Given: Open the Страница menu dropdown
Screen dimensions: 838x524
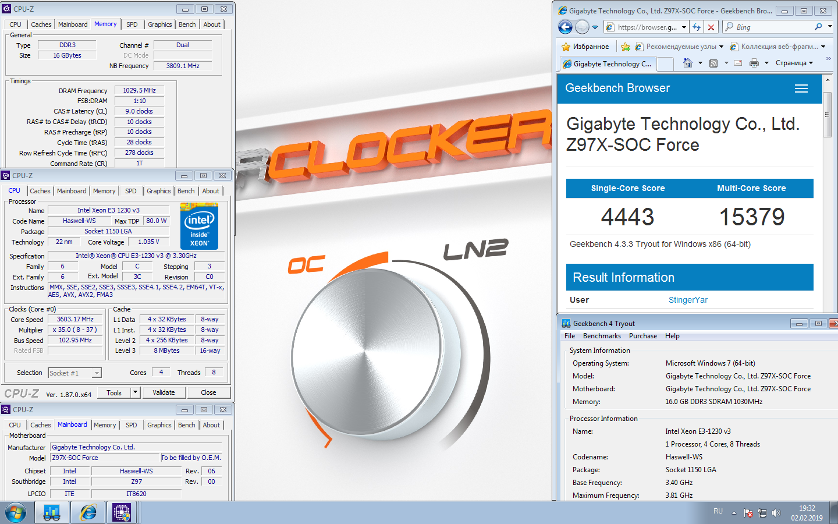Looking at the screenshot, I should pyautogui.click(x=794, y=63).
